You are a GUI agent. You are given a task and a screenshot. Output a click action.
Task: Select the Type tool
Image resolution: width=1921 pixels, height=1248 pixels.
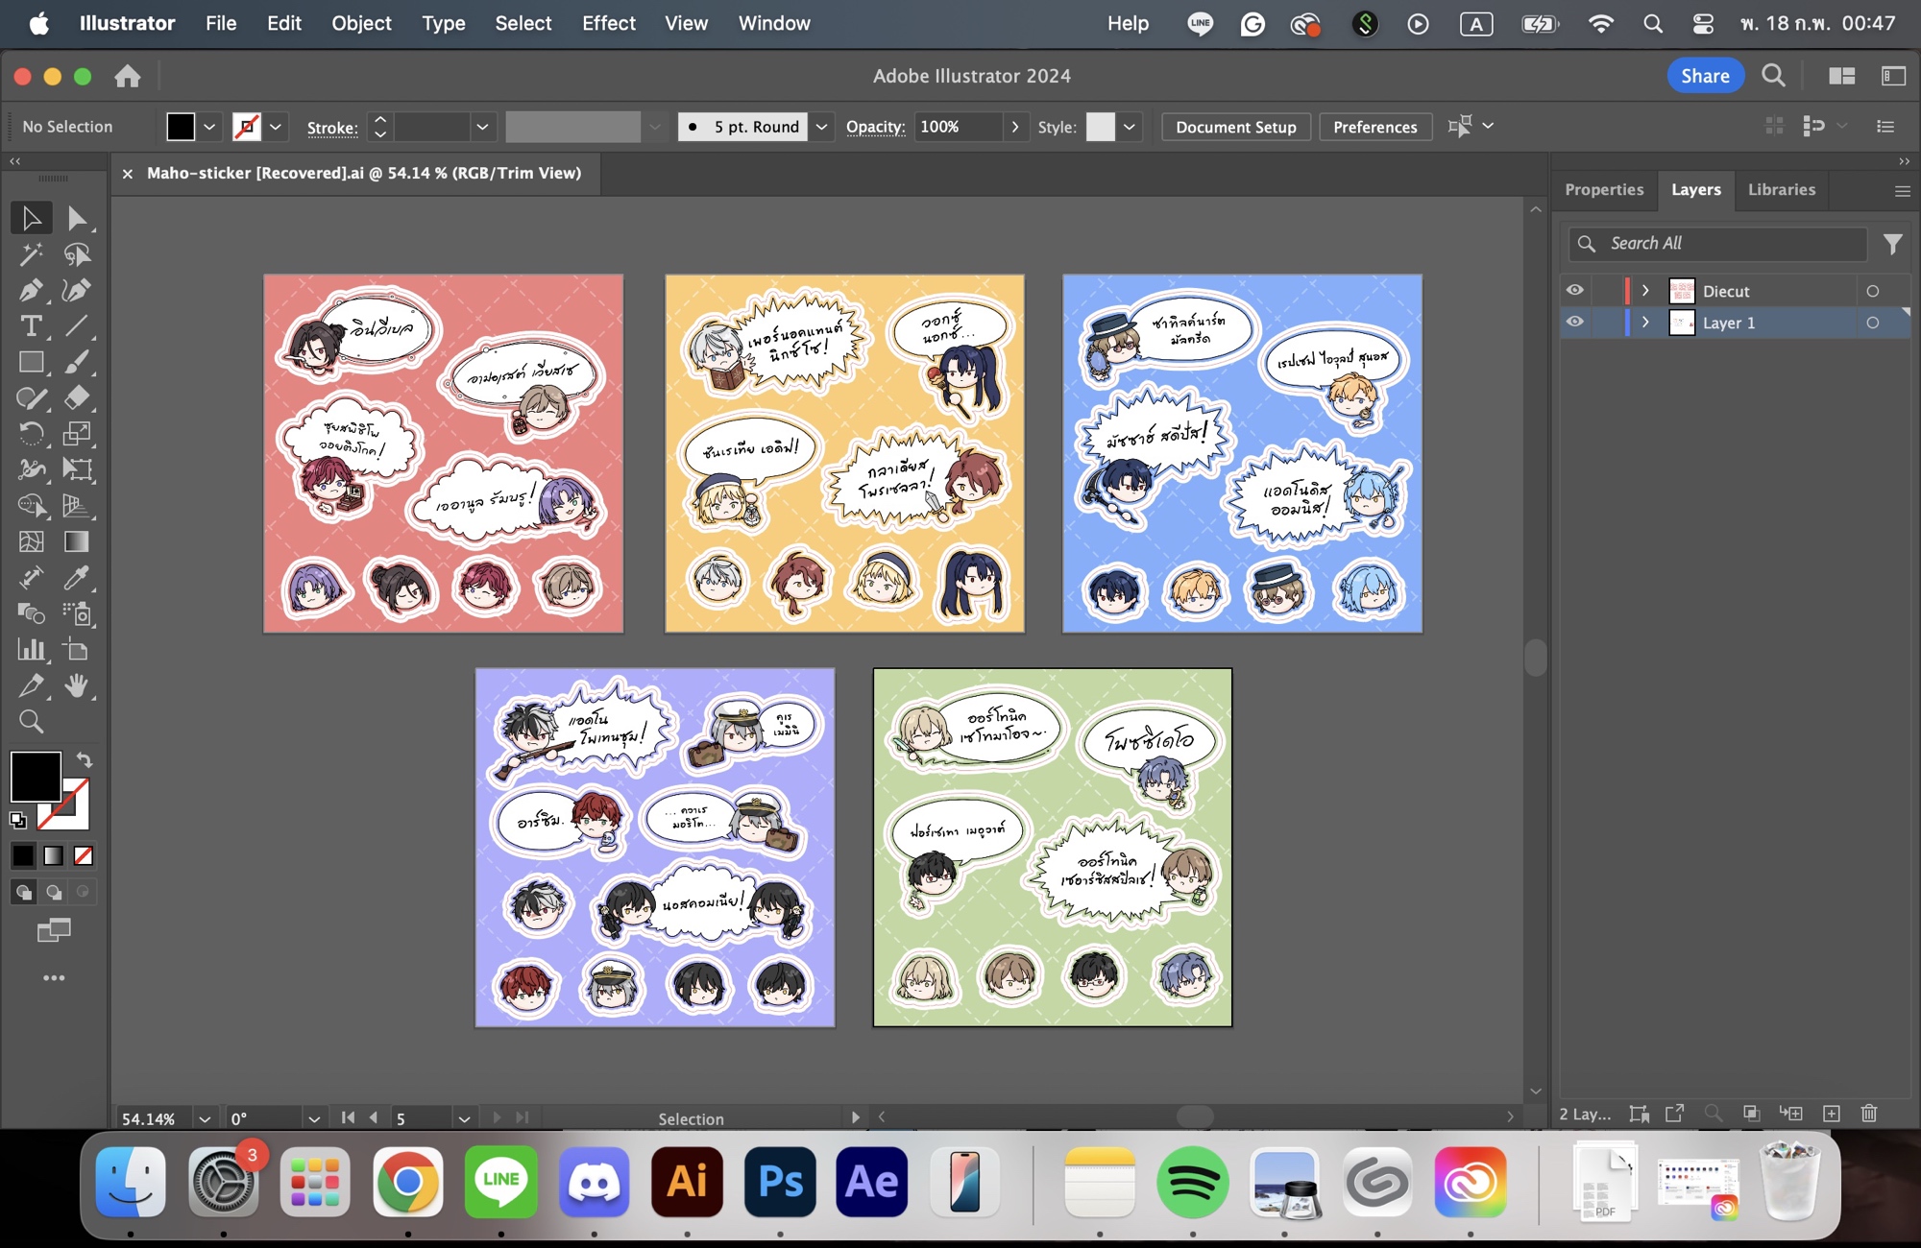(x=31, y=326)
